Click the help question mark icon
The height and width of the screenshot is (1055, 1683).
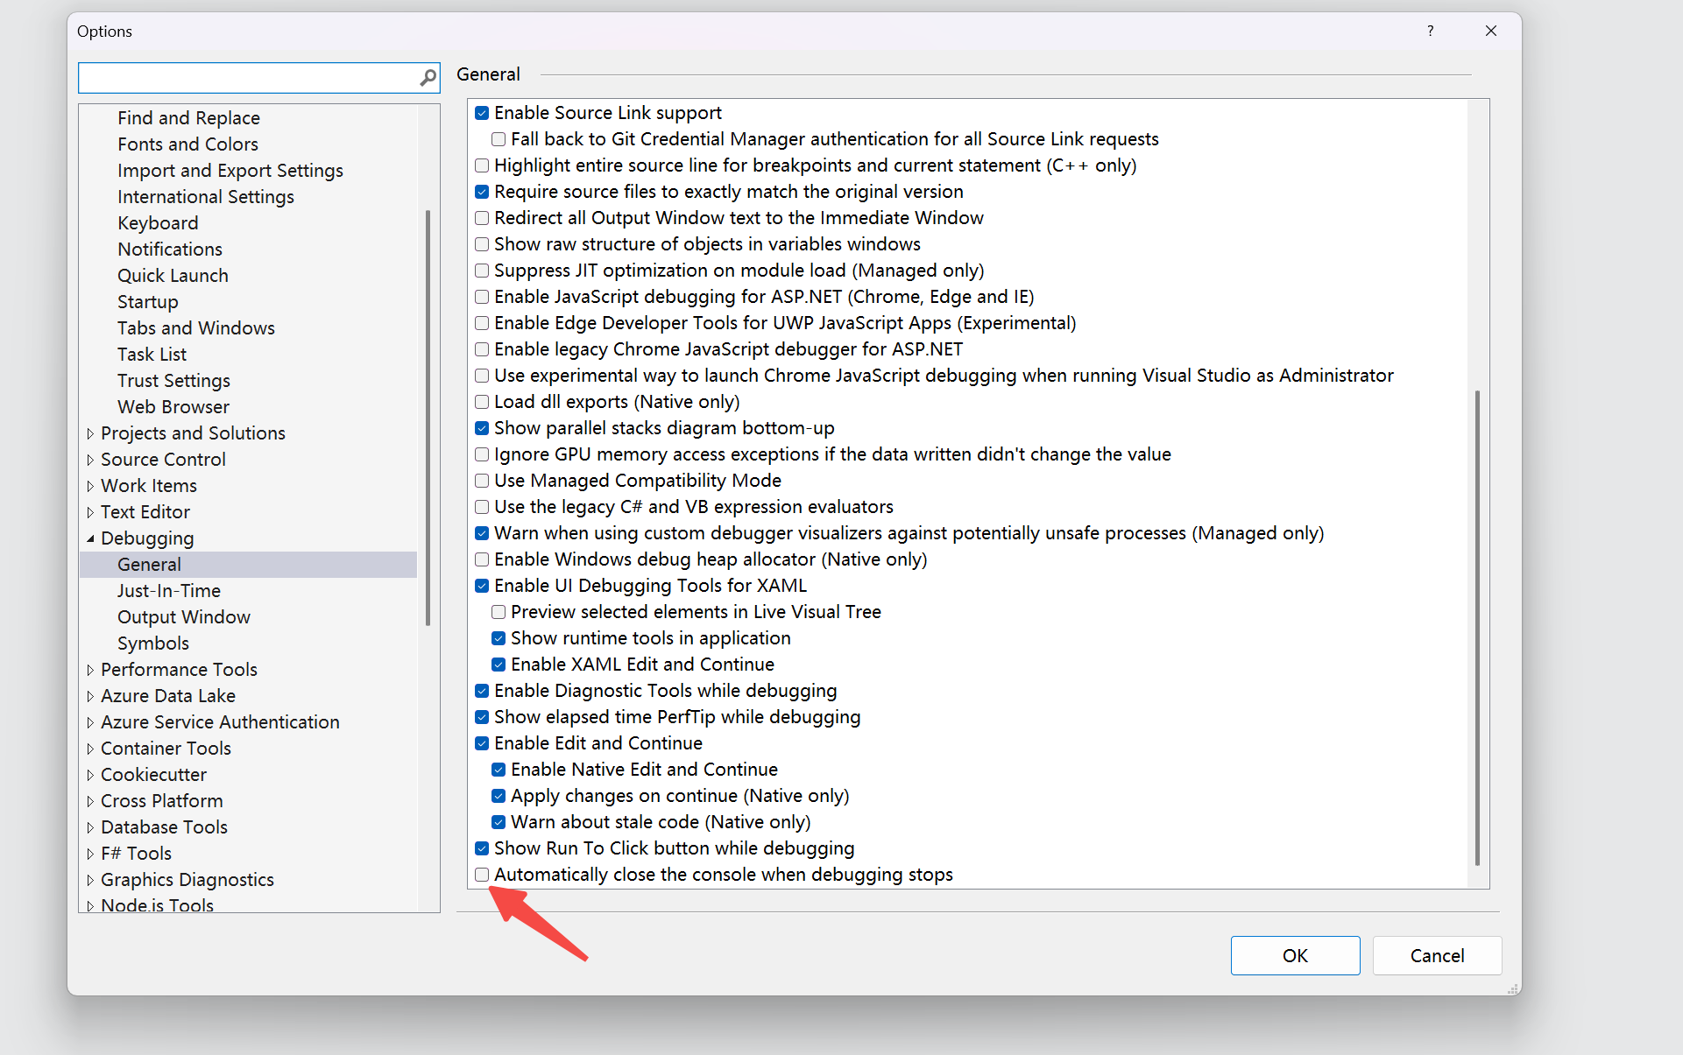pyautogui.click(x=1430, y=31)
